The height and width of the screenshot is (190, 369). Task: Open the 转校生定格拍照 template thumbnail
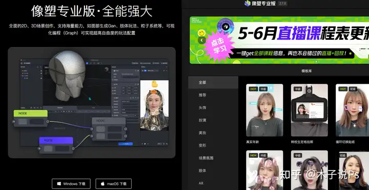[x=309, y=110]
